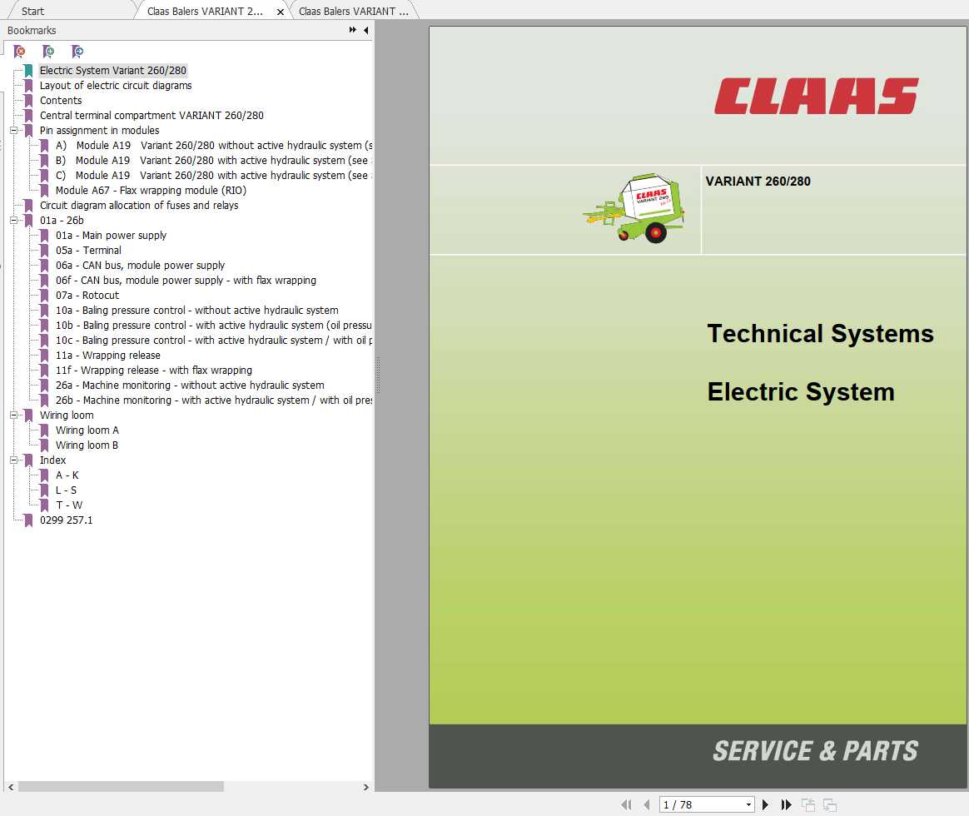Click the add new bookmark icon
969x816 pixels.
(48, 51)
